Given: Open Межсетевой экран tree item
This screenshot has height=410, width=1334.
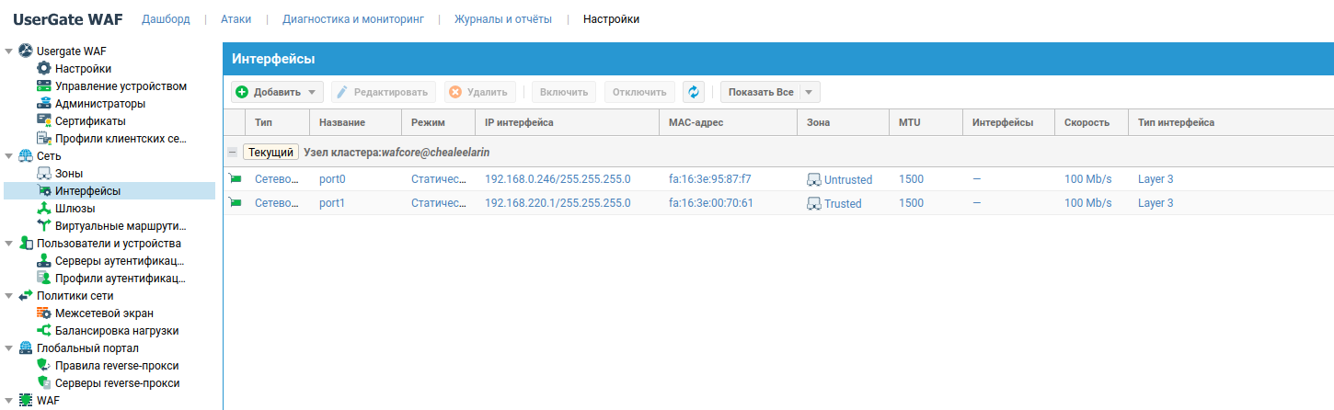Looking at the screenshot, I should click(x=104, y=313).
